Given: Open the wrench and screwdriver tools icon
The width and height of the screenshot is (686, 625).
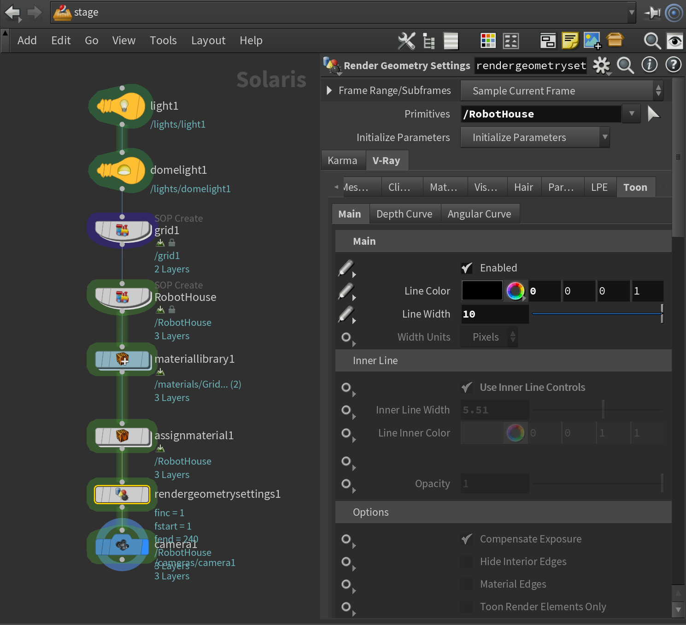Looking at the screenshot, I should tap(406, 41).
